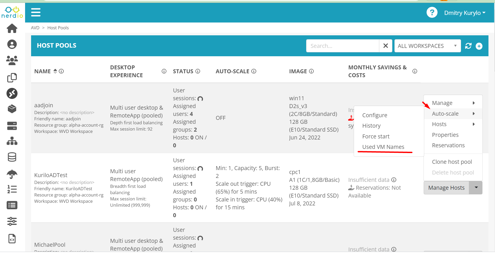Open the ALL WORKSPACES dropdown

427,46
